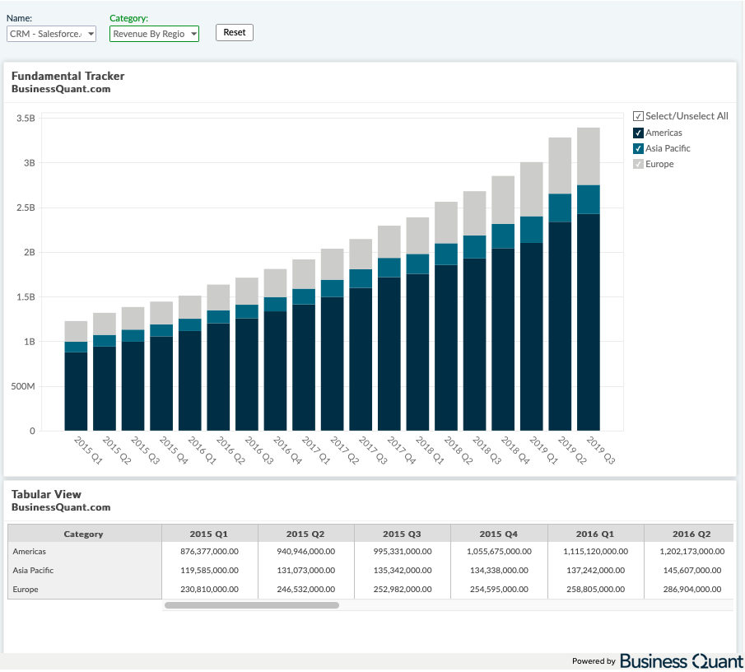Click the 2015 Q1 Americas bar segment
The width and height of the screenshot is (745, 672).
point(76,391)
